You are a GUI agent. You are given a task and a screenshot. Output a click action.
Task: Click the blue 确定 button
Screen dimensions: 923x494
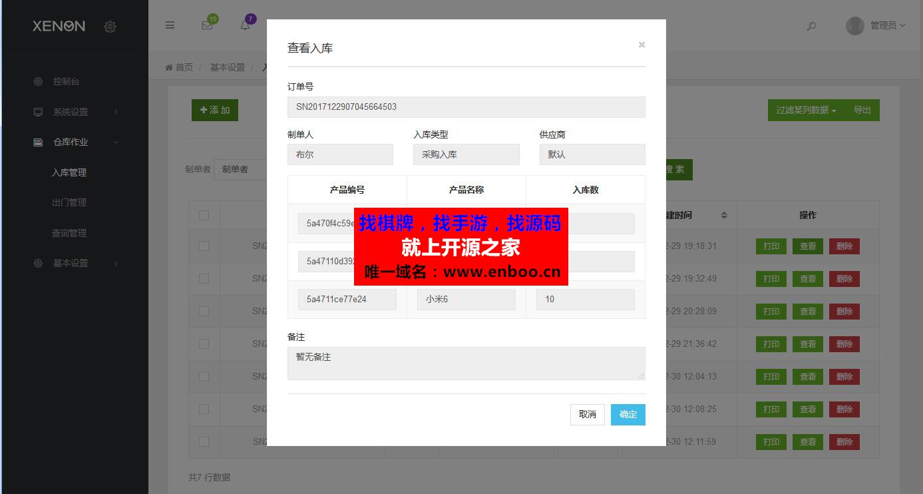pos(628,414)
